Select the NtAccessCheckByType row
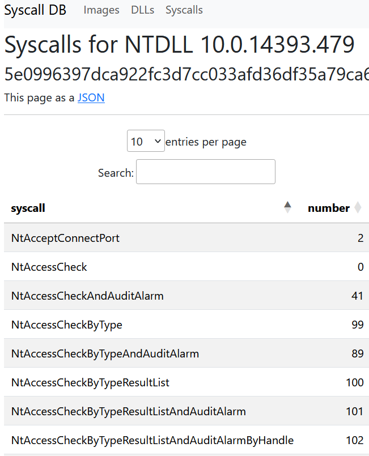The width and height of the screenshot is (369, 456). (186, 324)
